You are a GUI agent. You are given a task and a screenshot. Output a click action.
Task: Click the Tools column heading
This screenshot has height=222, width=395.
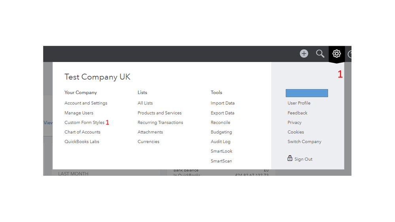click(x=216, y=92)
